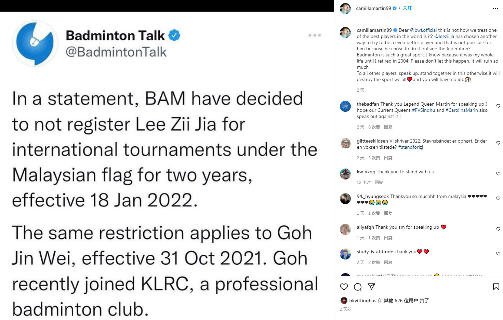The image size is (503, 320).
Task: Like thebadfan's comment
Action: (x=498, y=106)
